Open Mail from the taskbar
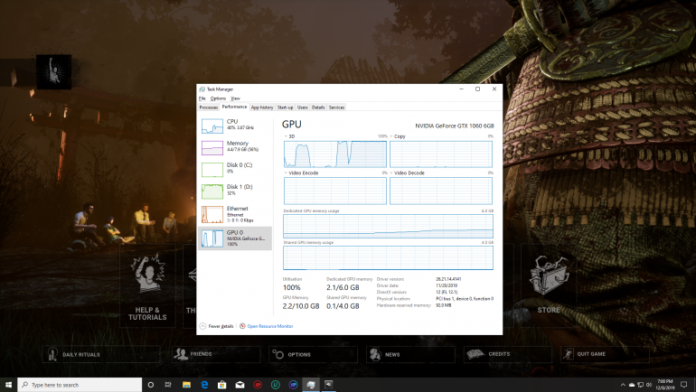This screenshot has width=696, height=392. pyautogui.click(x=240, y=385)
